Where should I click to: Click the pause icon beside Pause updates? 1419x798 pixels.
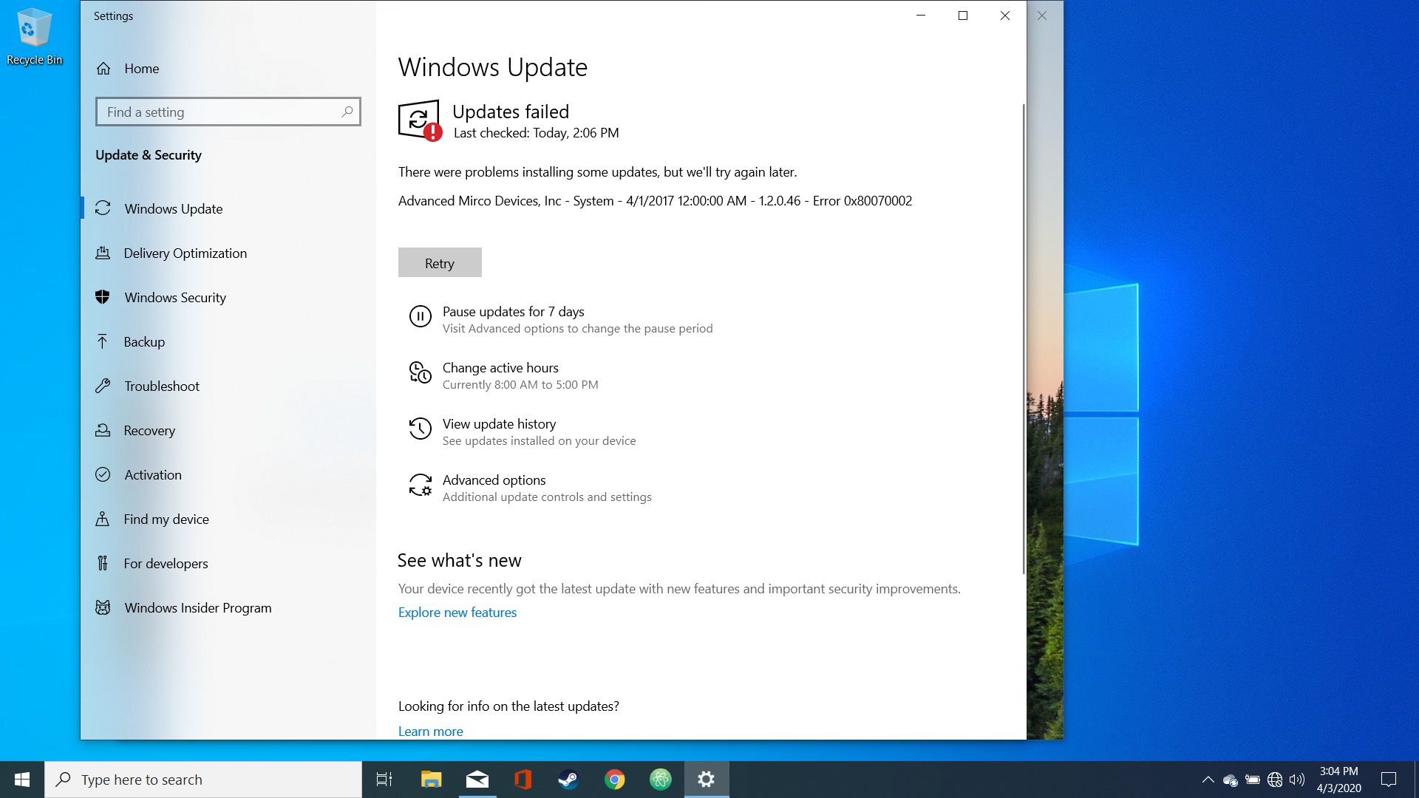420,316
